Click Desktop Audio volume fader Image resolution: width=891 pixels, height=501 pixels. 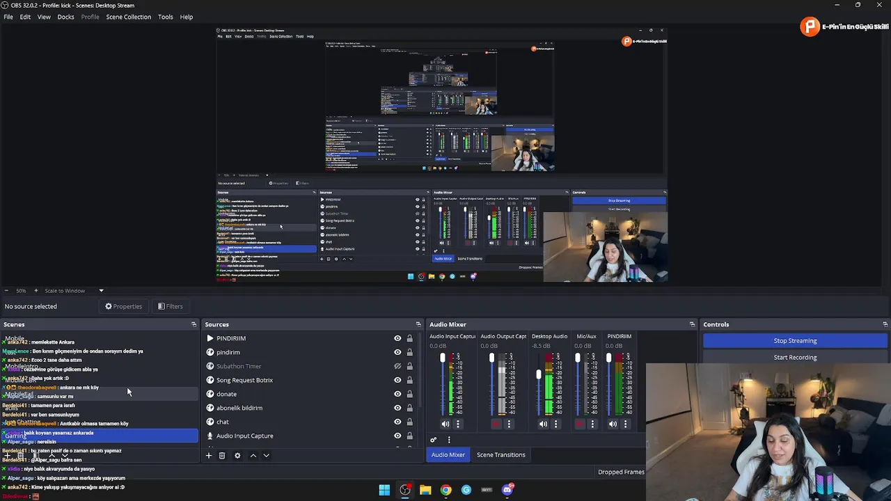(x=538, y=374)
